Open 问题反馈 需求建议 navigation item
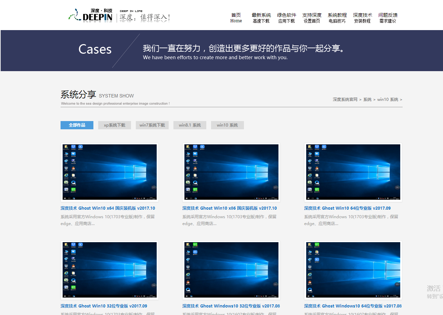The width and height of the screenshot is (443, 315). pos(388,18)
